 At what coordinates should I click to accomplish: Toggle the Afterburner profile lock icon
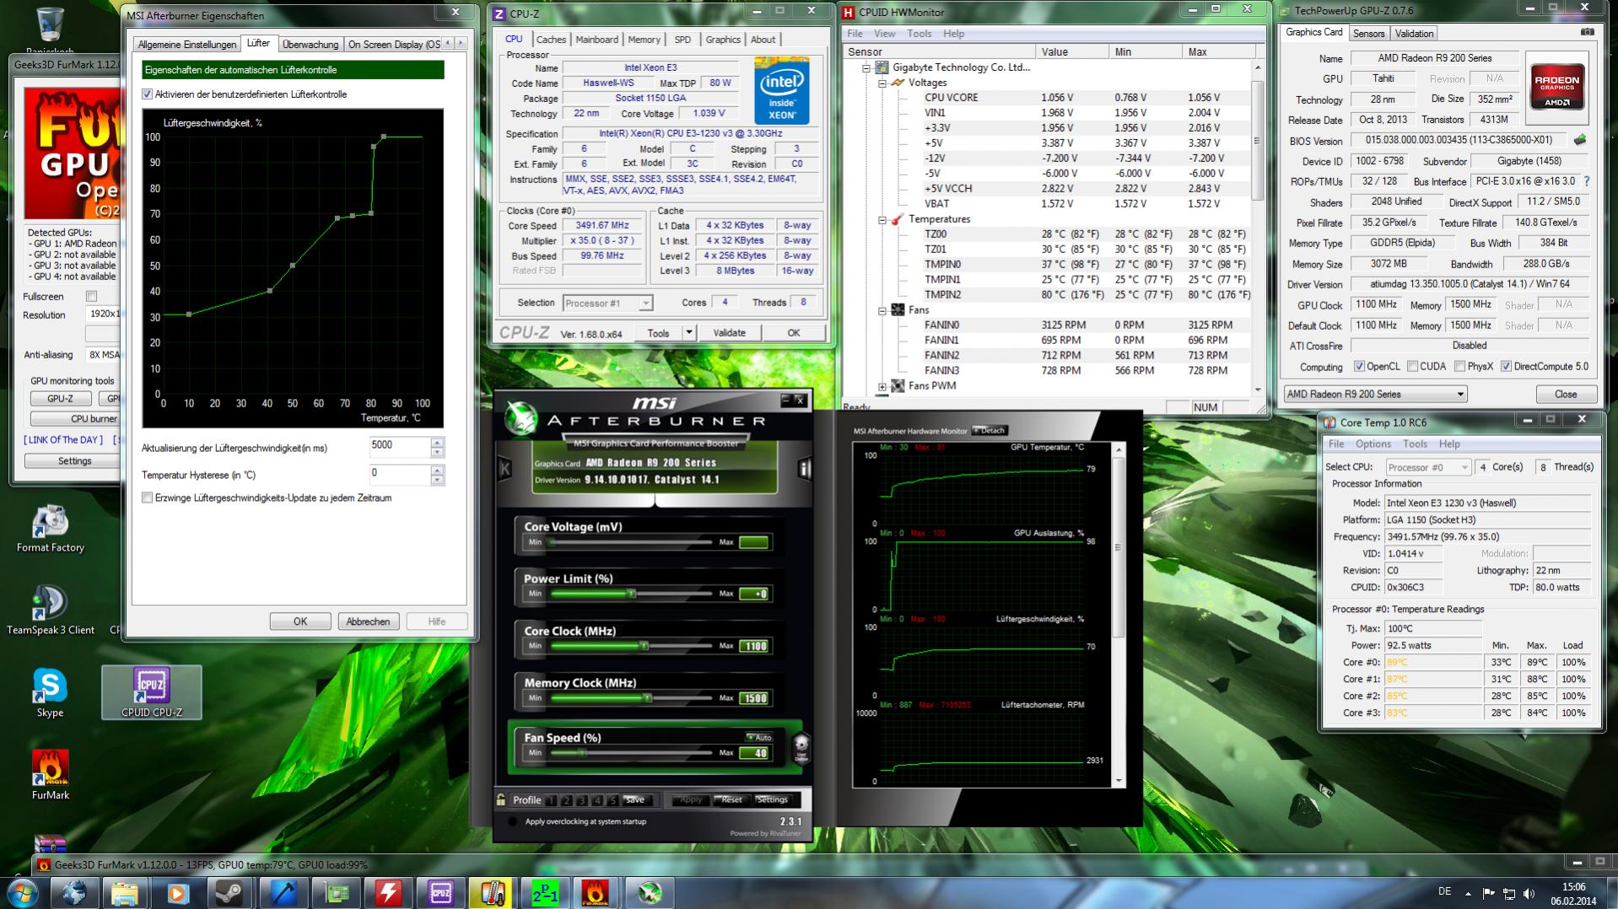click(501, 799)
